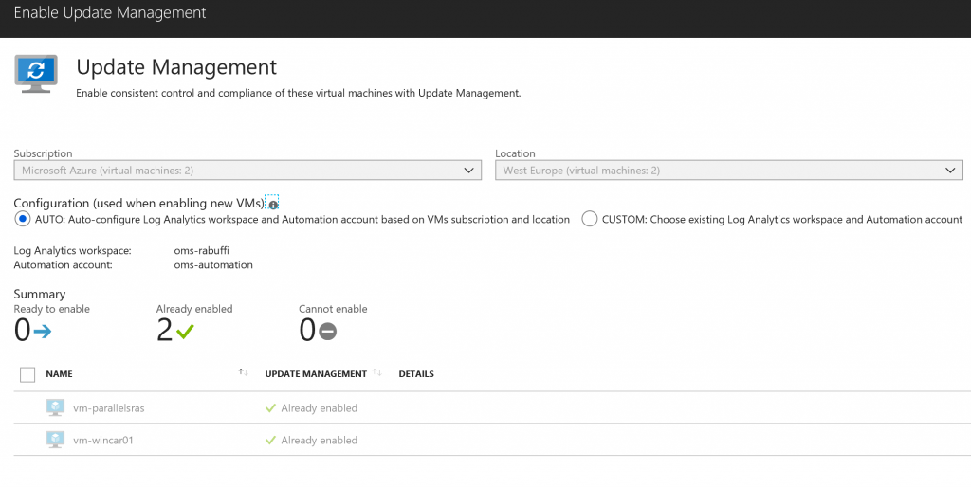This screenshot has width=971, height=487.
Task: Click the vm-wincar01 name
Action: 102,441
